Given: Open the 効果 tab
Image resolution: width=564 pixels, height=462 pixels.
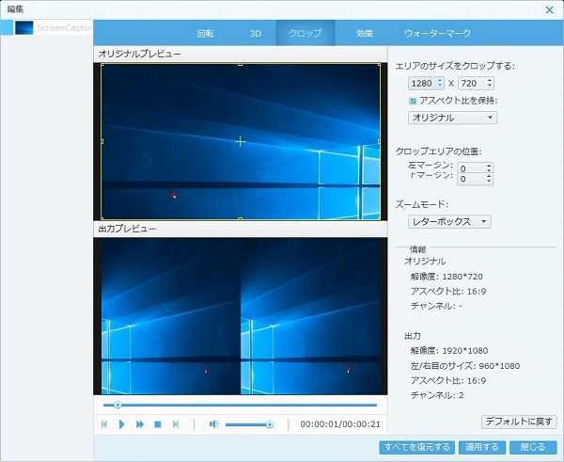Looking at the screenshot, I should tap(365, 34).
